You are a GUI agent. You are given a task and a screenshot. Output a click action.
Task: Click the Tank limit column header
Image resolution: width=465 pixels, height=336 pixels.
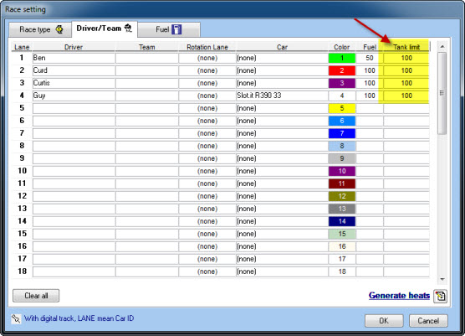tap(406, 47)
